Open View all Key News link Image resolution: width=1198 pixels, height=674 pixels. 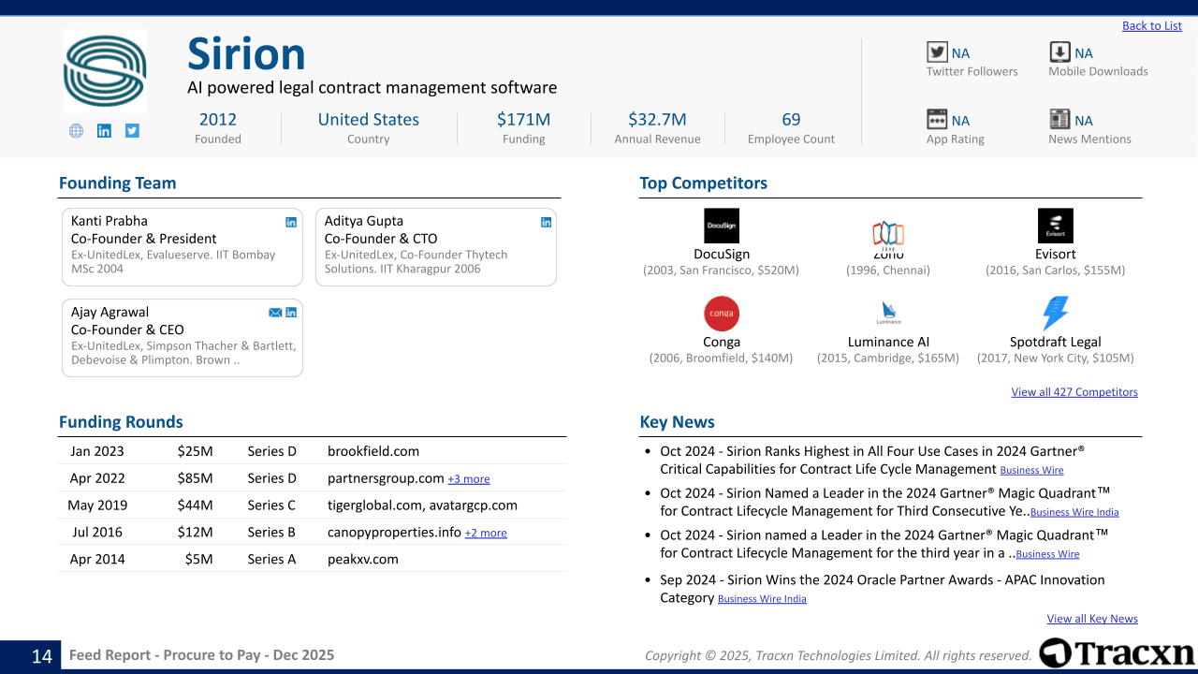(x=1091, y=619)
